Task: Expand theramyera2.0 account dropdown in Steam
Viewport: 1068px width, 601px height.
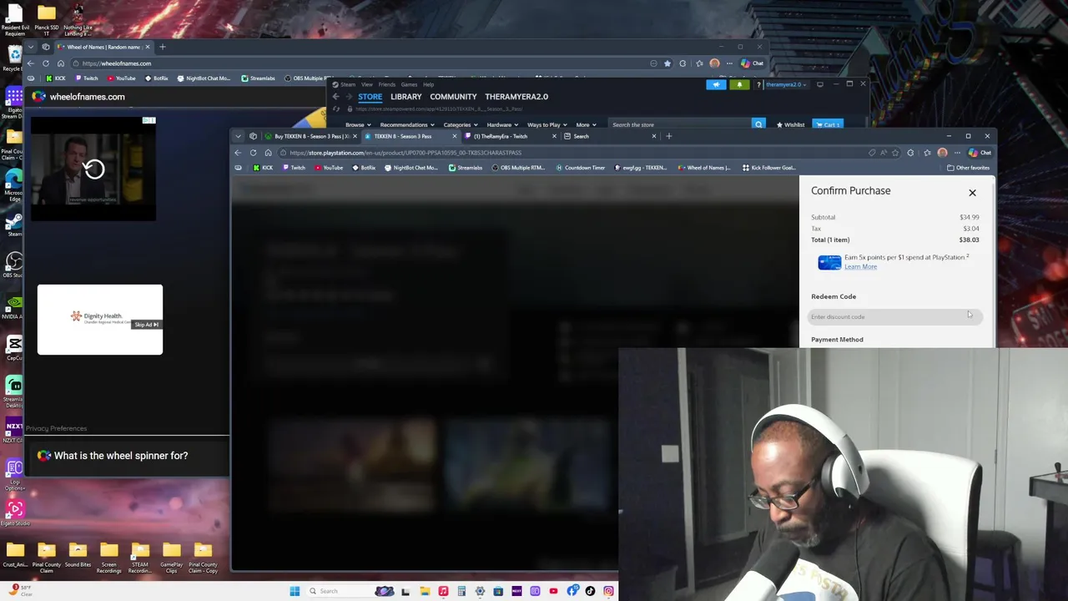Action: click(x=786, y=84)
